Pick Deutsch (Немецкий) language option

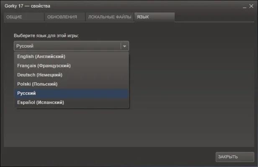[71, 75]
